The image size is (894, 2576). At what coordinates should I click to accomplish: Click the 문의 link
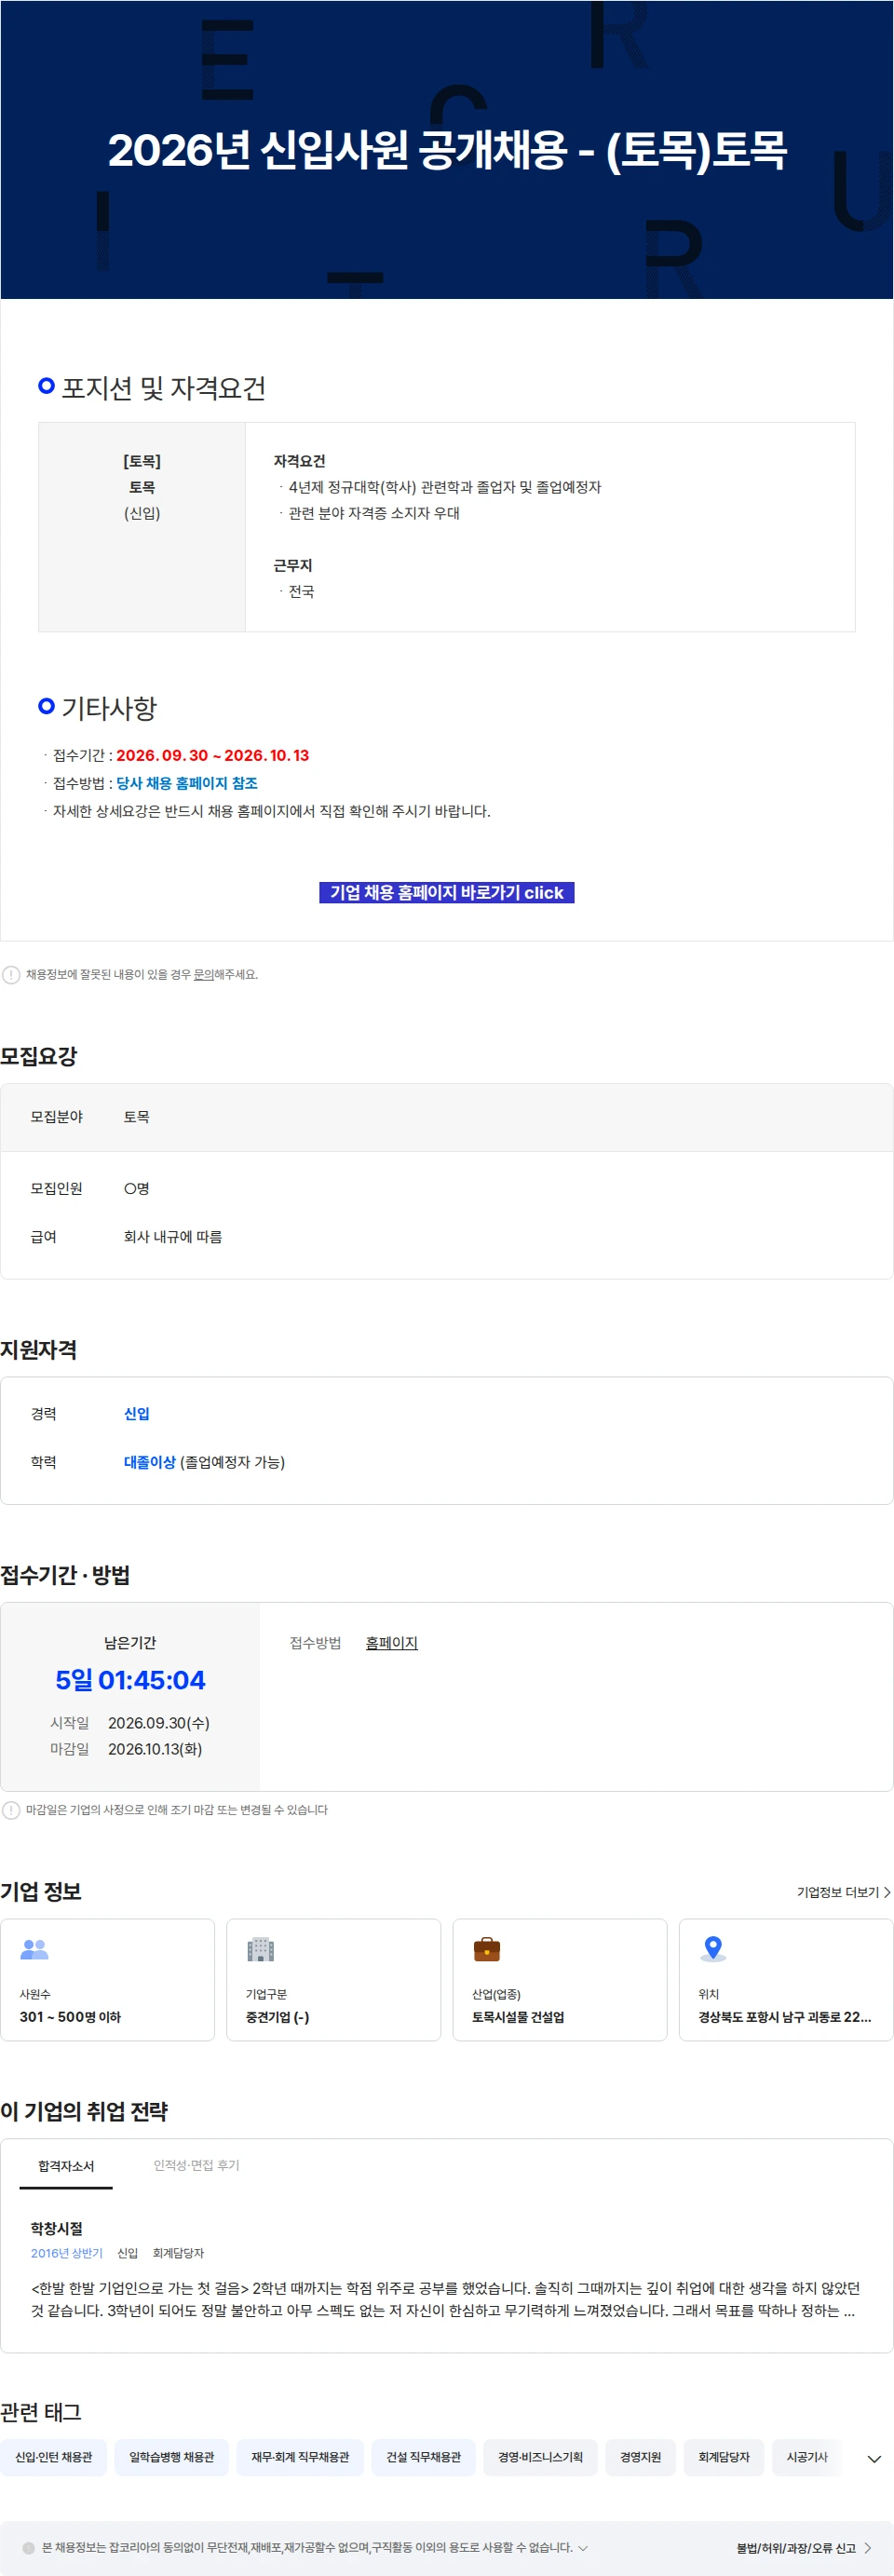click(x=203, y=974)
